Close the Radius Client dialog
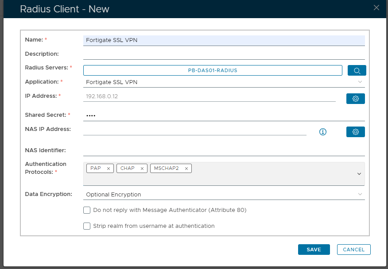Image resolution: width=388 pixels, height=269 pixels. click(x=376, y=8)
